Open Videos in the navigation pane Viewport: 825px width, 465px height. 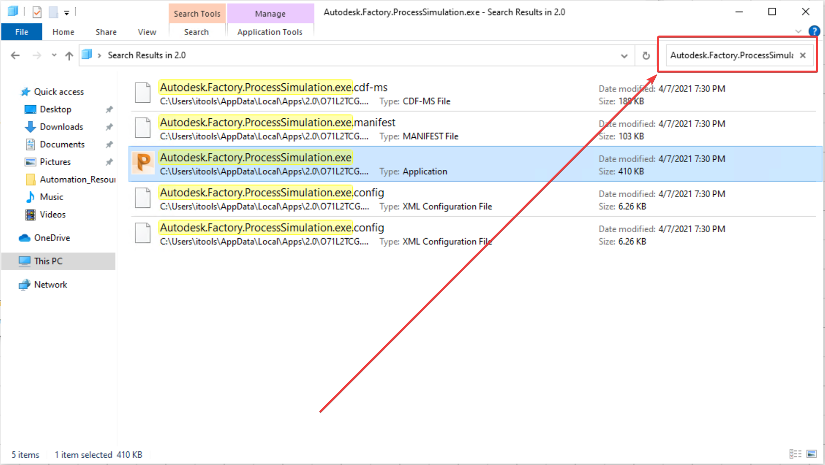click(x=52, y=215)
